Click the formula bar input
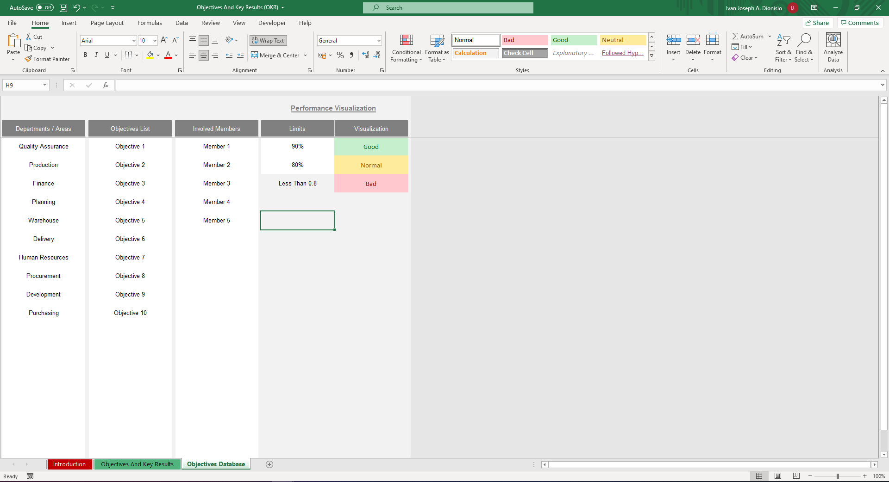The height and width of the screenshot is (482, 889). [x=498, y=85]
